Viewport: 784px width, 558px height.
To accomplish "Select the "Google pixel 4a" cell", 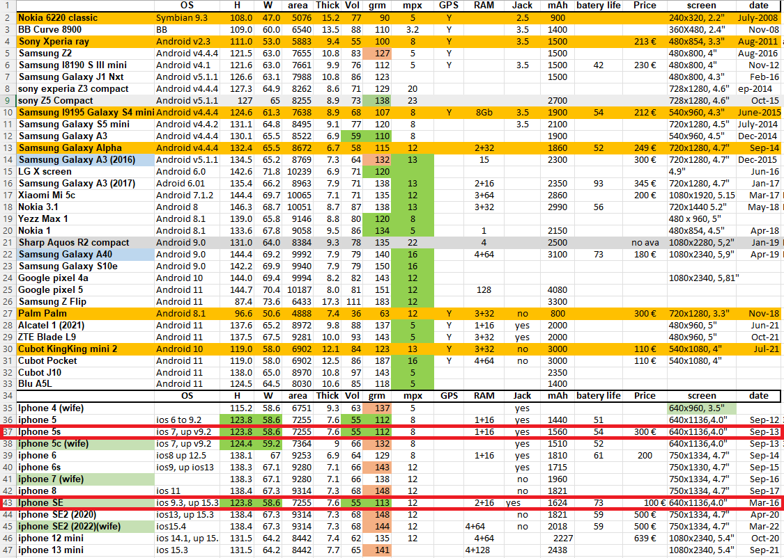I will [86, 278].
